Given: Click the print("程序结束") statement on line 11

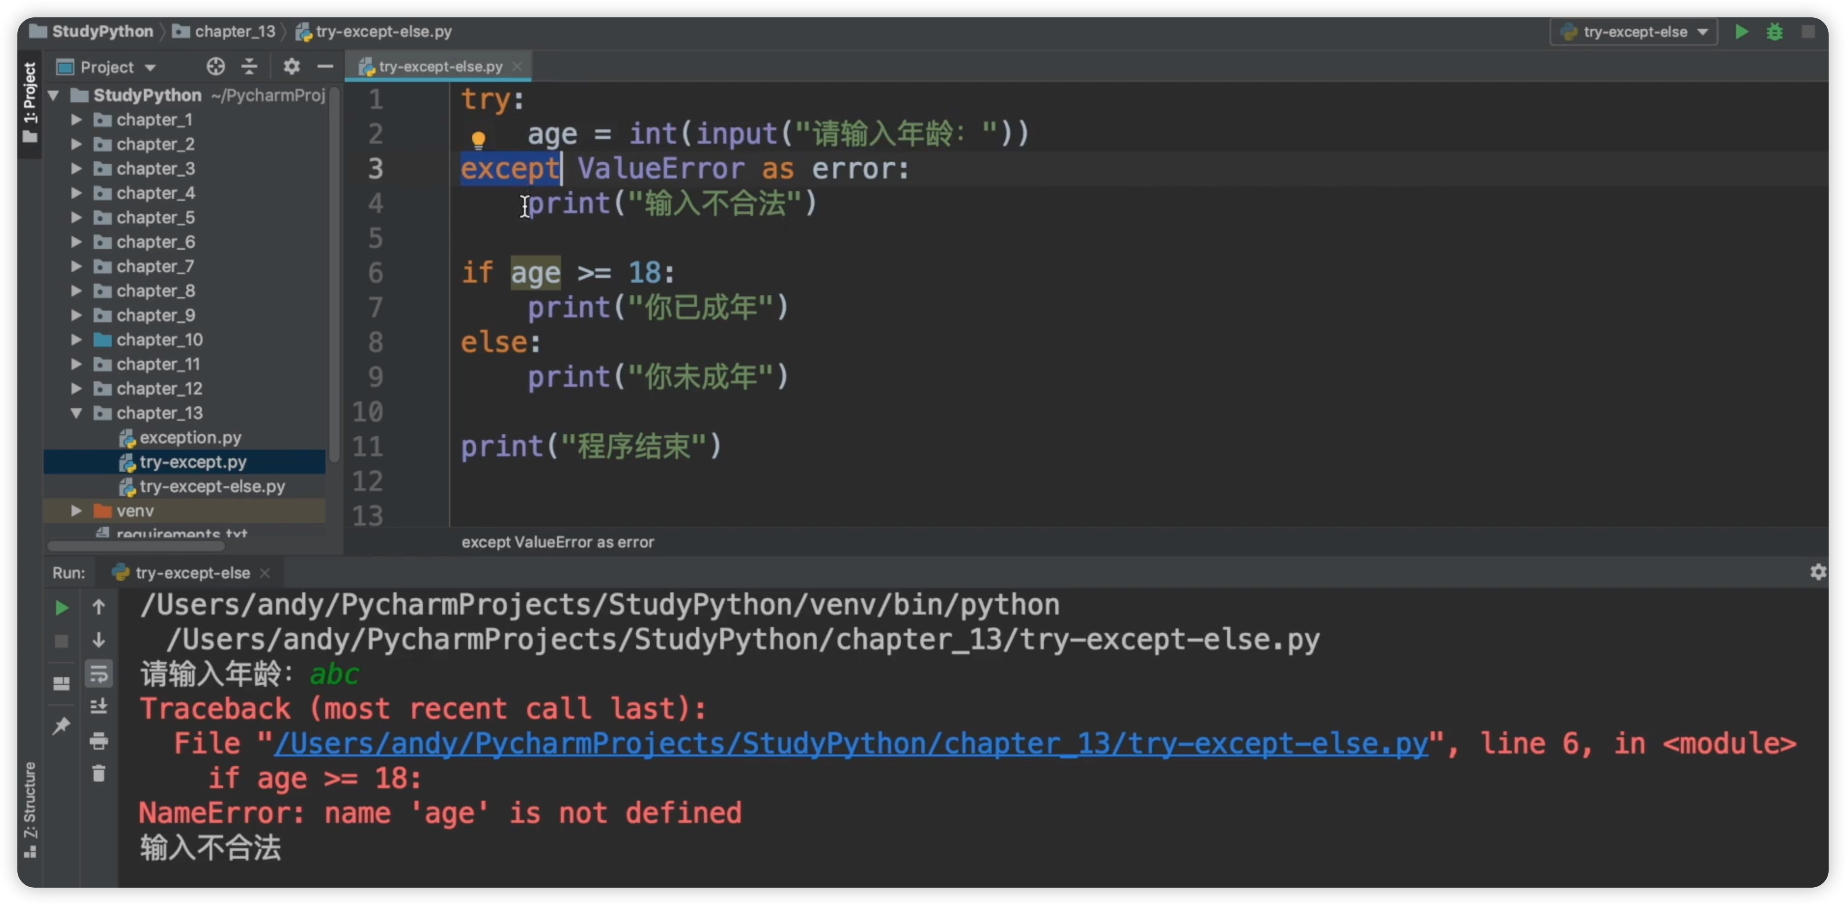Looking at the screenshot, I should (590, 447).
